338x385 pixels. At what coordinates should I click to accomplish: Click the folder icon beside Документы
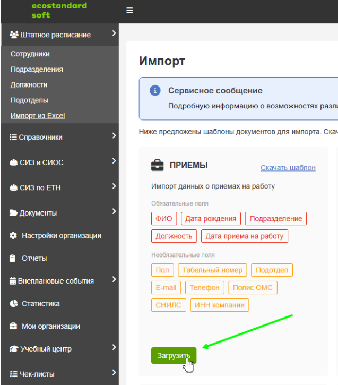point(13,212)
